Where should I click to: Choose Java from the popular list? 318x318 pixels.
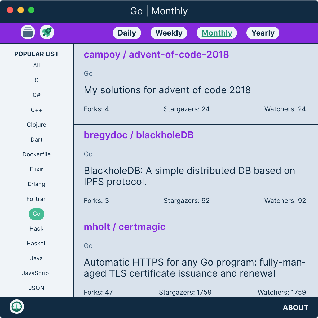coord(37,258)
